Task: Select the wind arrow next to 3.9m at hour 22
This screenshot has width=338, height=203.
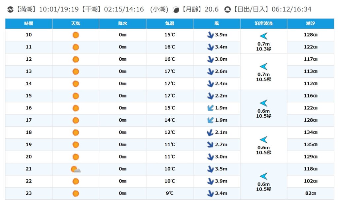Action: pos(210,181)
